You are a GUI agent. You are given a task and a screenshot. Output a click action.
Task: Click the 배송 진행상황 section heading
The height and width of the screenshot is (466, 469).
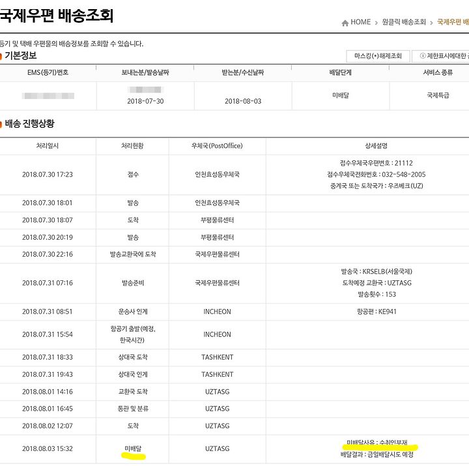pos(29,124)
